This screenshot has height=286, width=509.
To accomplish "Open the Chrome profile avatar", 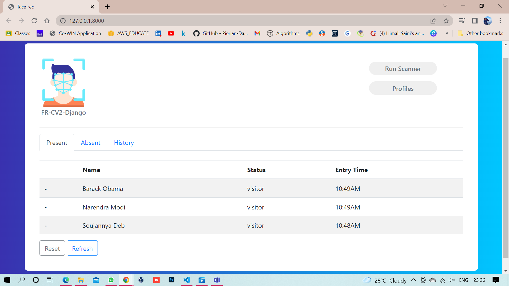I will (488, 21).
